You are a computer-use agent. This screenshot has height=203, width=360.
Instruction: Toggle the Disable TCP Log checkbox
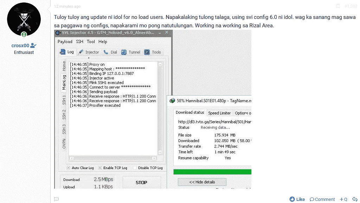135,168
